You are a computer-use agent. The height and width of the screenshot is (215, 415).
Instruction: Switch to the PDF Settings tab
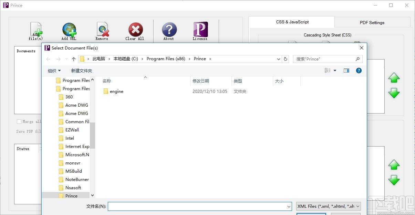click(x=372, y=23)
